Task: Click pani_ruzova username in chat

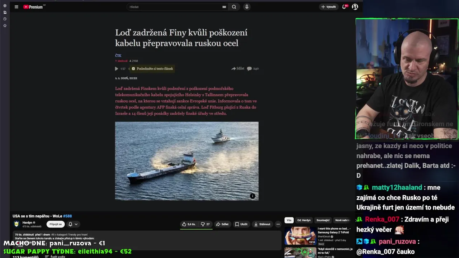Action: [x=397, y=242]
